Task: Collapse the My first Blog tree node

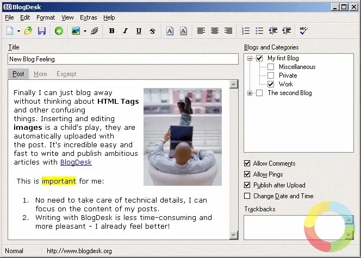Action: tap(250, 59)
